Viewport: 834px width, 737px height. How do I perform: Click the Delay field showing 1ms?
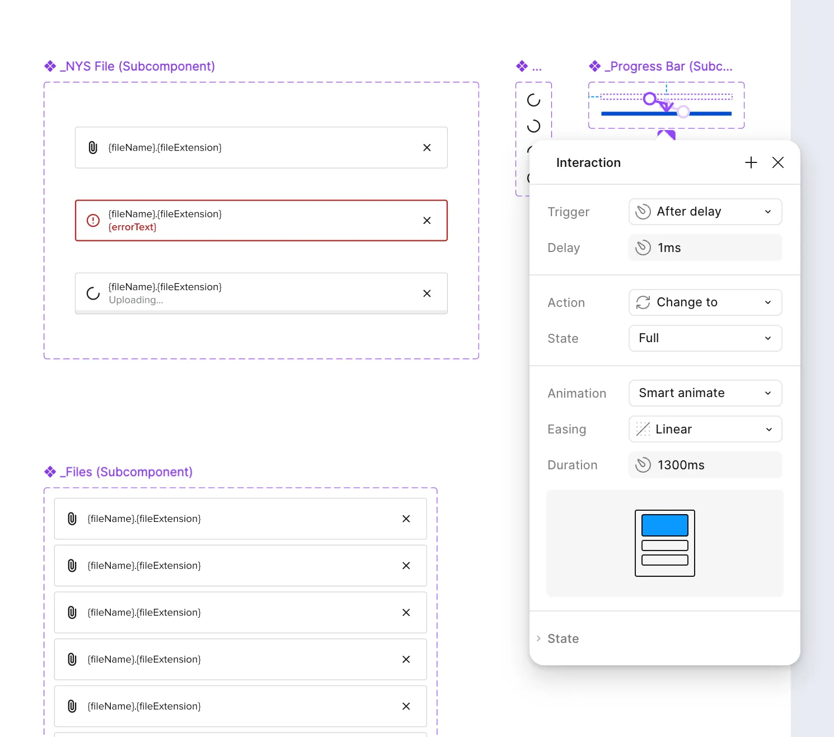[x=705, y=248]
